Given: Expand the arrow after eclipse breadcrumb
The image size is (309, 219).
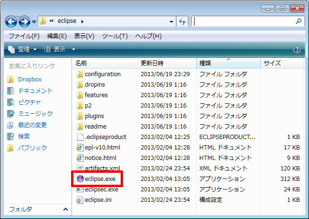Looking at the screenshot, I should pyautogui.click(x=82, y=21).
